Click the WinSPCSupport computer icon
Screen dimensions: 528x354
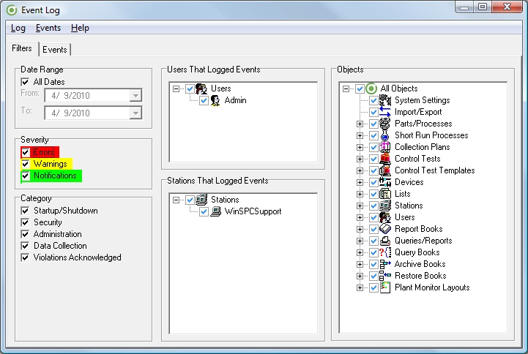[x=215, y=211]
